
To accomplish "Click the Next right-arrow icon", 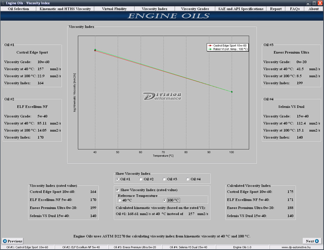I will 317,241.
